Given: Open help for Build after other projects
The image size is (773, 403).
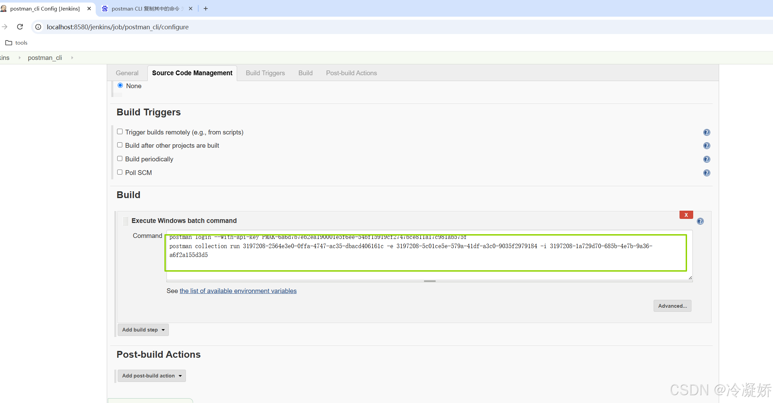Looking at the screenshot, I should coord(706,146).
